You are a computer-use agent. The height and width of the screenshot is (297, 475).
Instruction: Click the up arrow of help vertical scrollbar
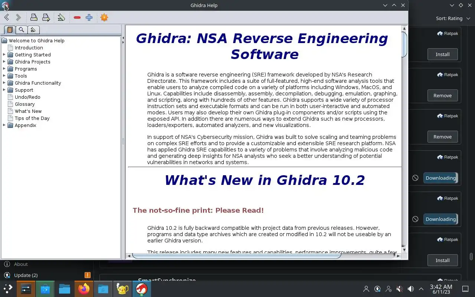point(404,28)
